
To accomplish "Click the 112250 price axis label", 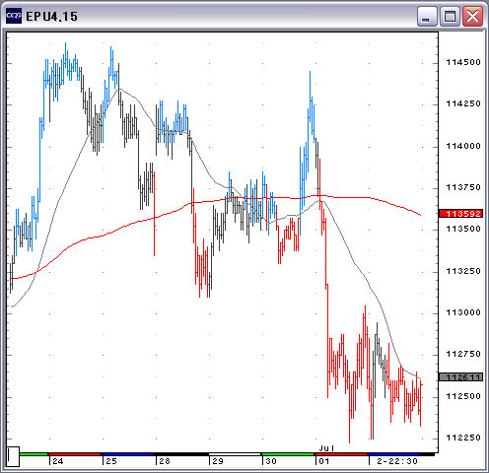I will click(x=463, y=438).
